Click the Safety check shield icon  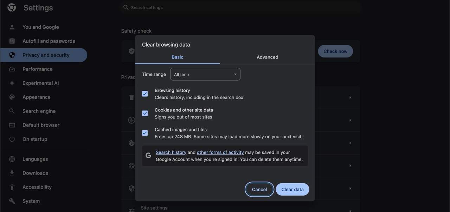131,51
